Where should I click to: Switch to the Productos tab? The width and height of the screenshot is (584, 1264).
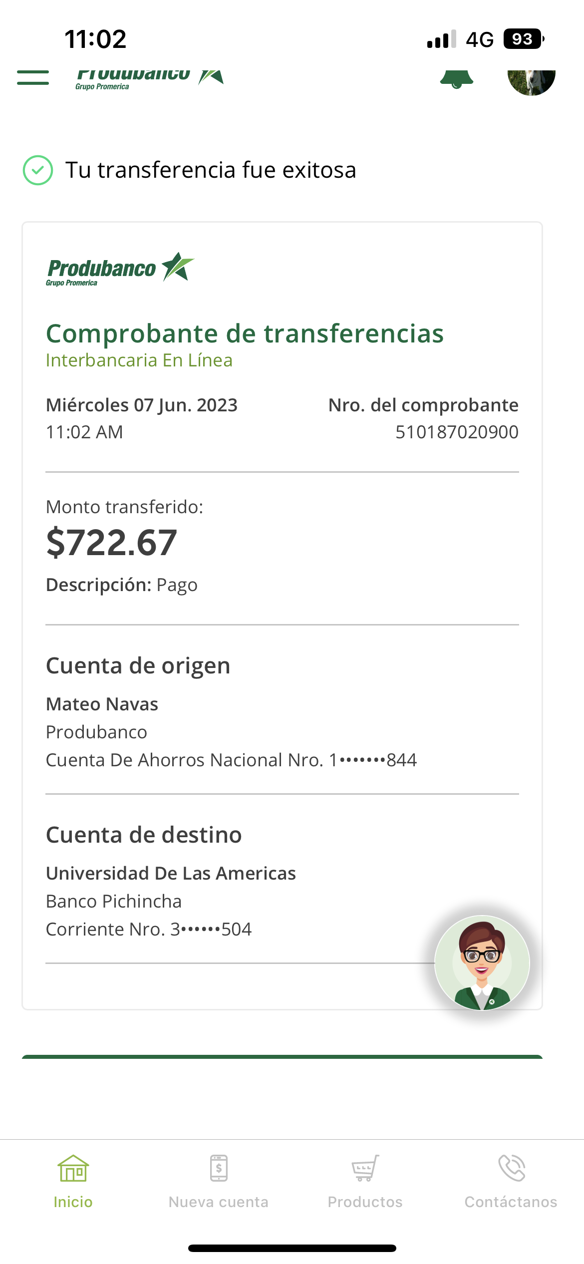point(365,1202)
